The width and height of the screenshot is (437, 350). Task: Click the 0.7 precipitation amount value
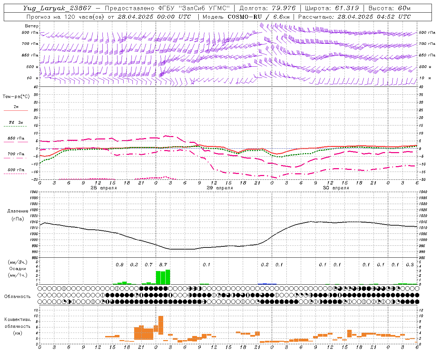pos(149,265)
